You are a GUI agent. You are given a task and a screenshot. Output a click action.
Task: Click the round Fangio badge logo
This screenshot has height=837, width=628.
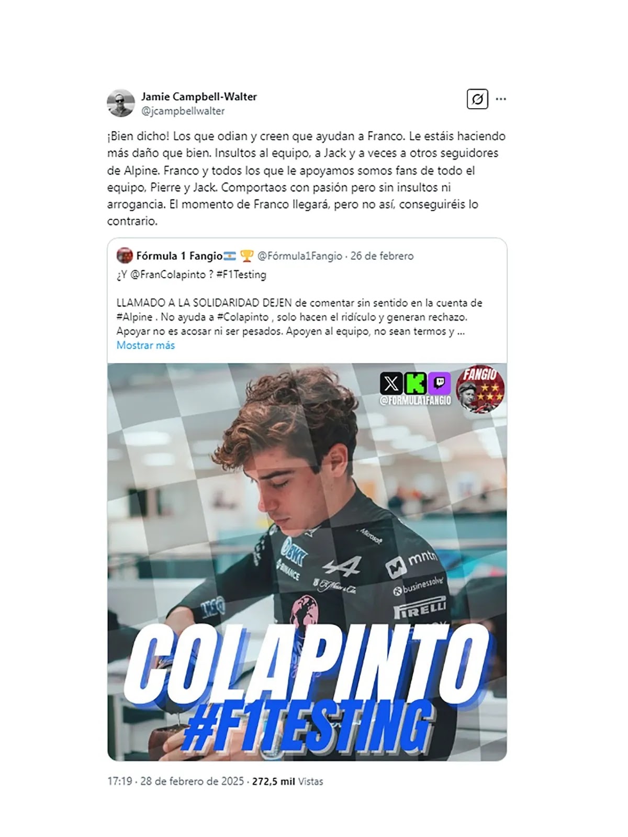click(480, 389)
